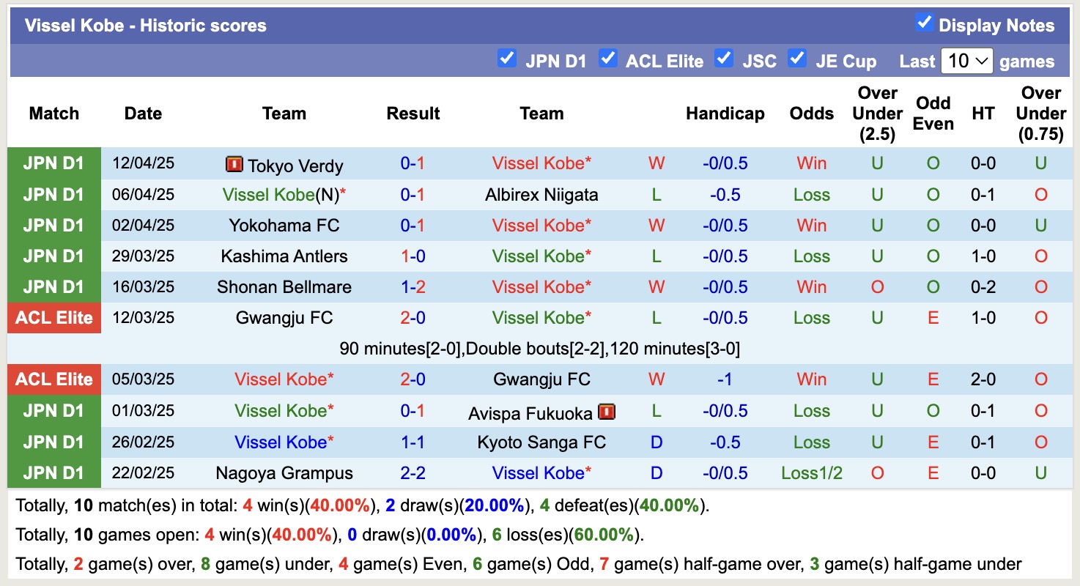This screenshot has width=1080, height=586.
Task: Toggle the JSC competition checkbox
Action: pyautogui.click(x=724, y=58)
